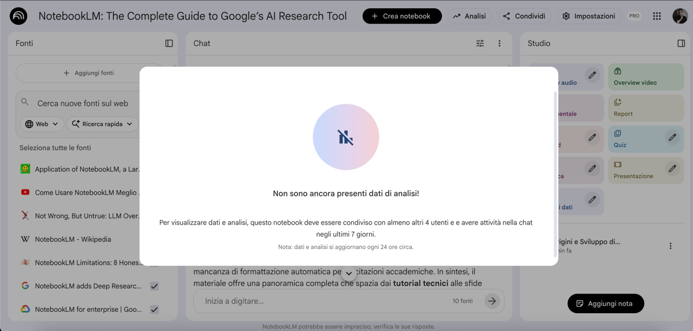
Task: Open the Analisi view
Action: pyautogui.click(x=470, y=16)
